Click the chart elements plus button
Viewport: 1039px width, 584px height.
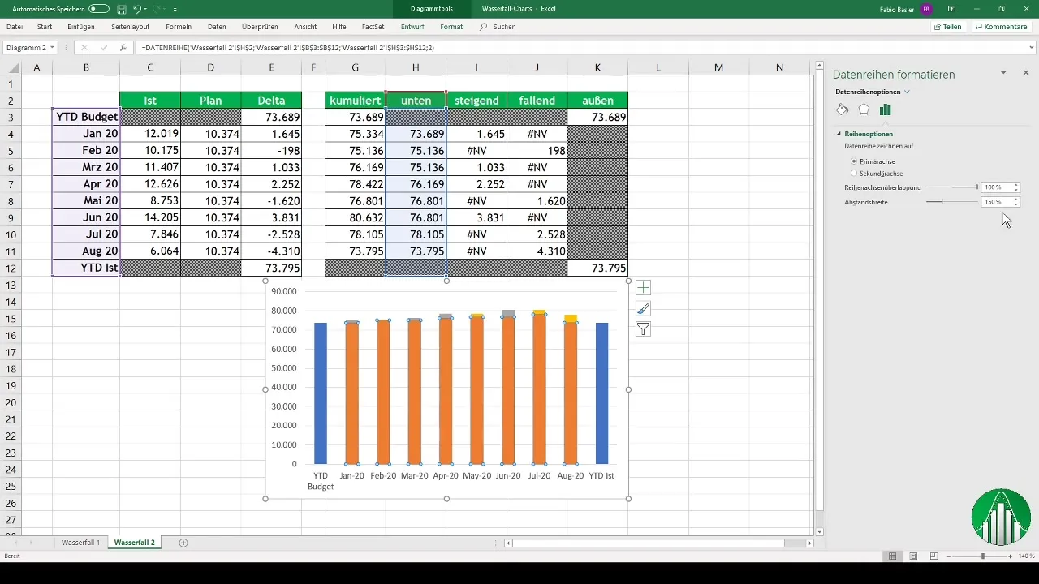coord(643,287)
